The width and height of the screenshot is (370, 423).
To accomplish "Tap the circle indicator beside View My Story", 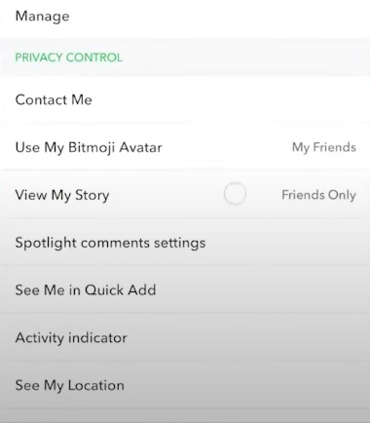I will (235, 194).
